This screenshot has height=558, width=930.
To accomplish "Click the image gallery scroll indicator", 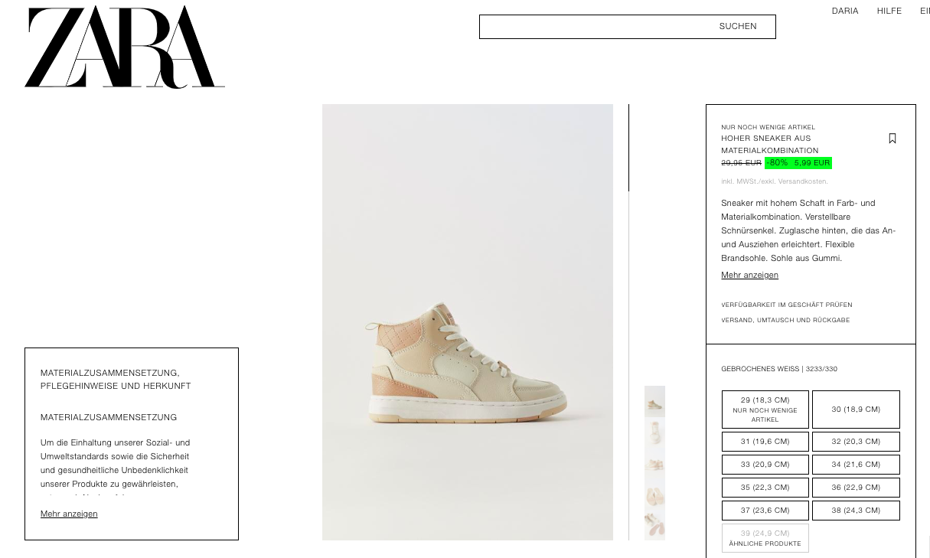I will point(629,148).
